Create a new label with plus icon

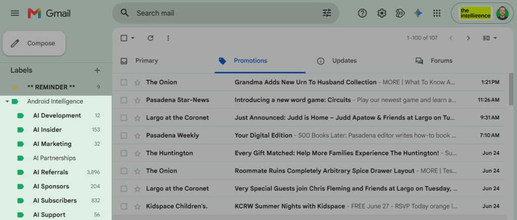pyautogui.click(x=97, y=70)
